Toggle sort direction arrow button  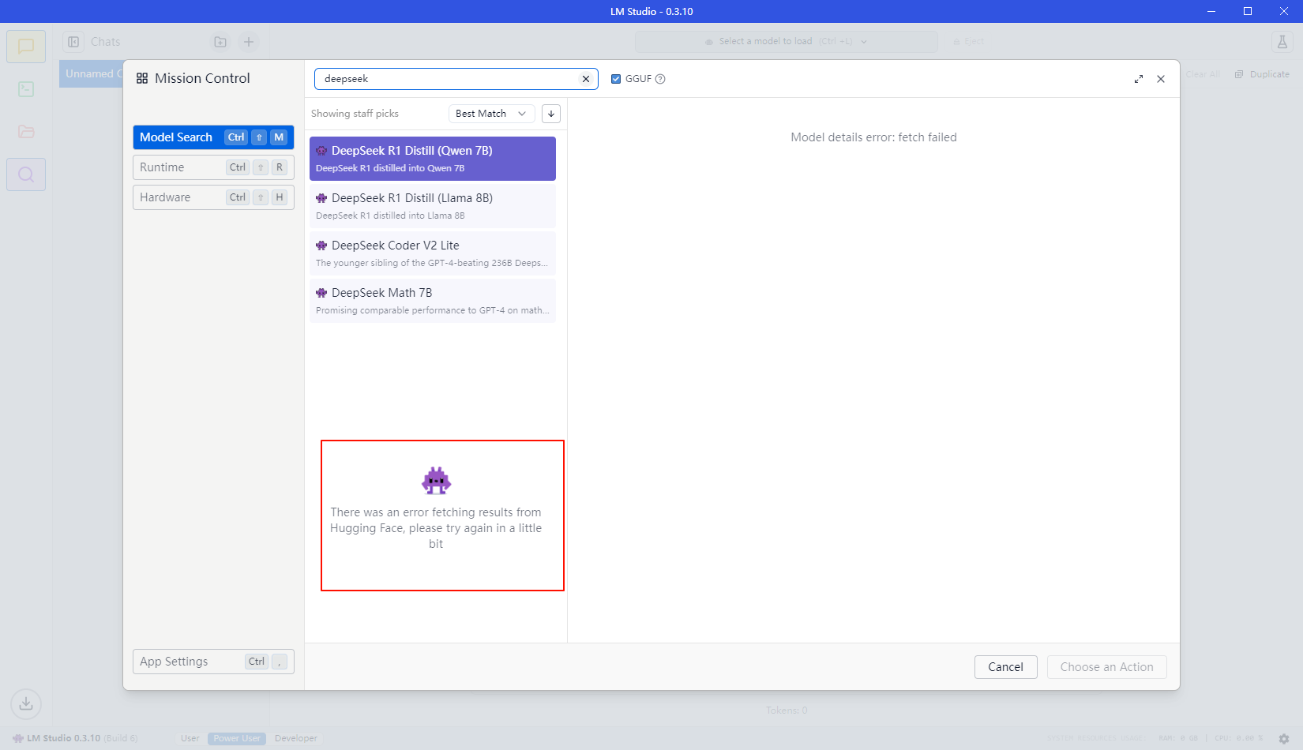click(x=551, y=114)
